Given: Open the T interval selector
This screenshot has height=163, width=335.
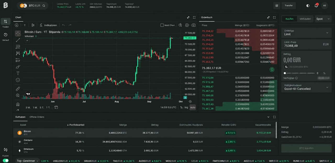Looking at the screenshot, I should click(x=25, y=25).
